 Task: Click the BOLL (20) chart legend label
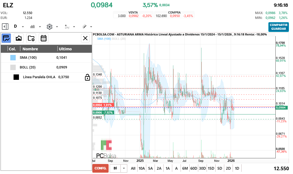coord(119,39)
